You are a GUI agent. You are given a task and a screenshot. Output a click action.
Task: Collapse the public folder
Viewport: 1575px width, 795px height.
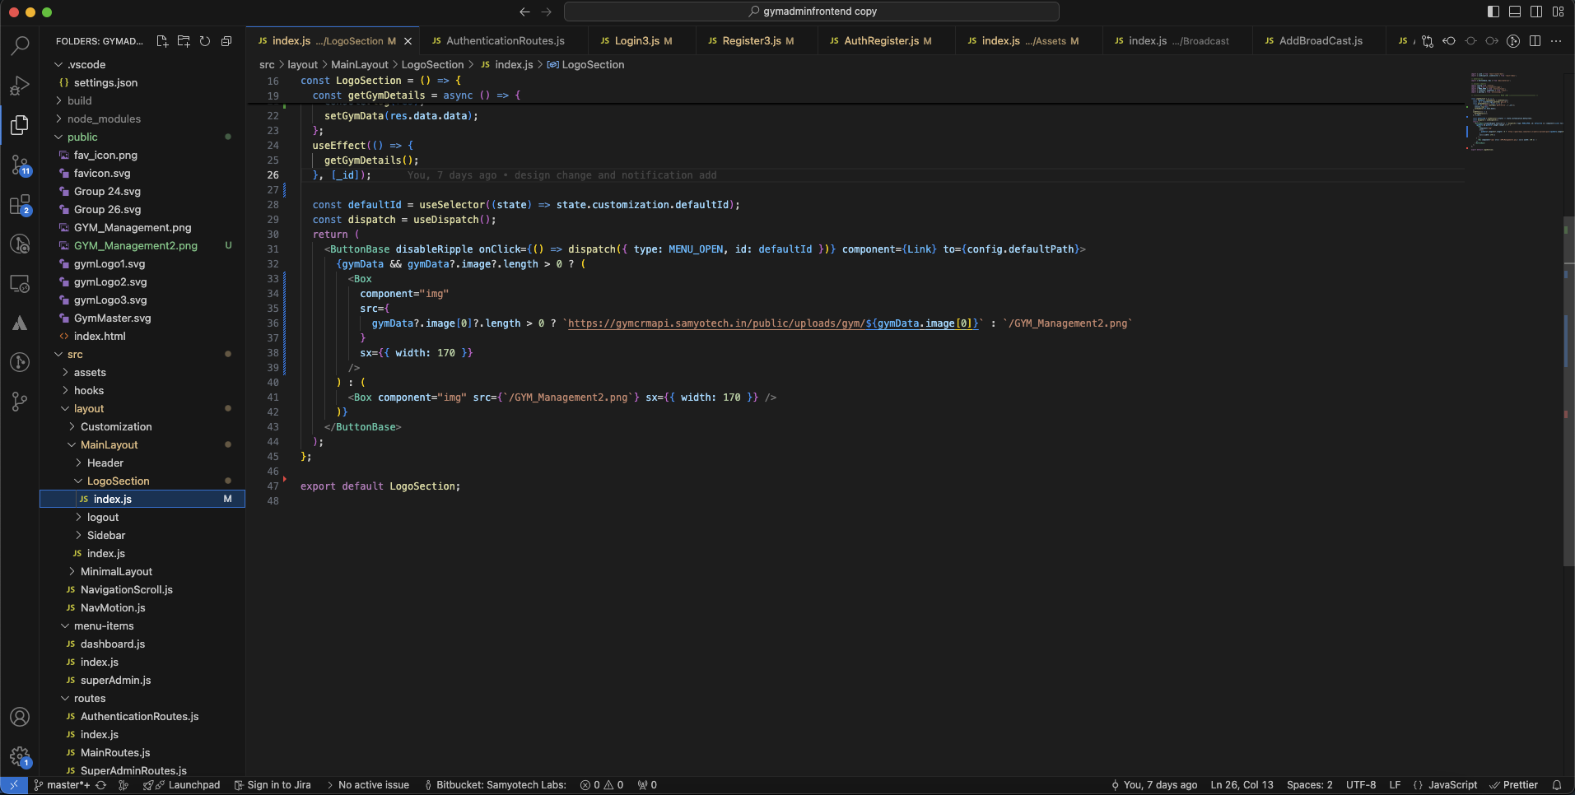(x=82, y=137)
